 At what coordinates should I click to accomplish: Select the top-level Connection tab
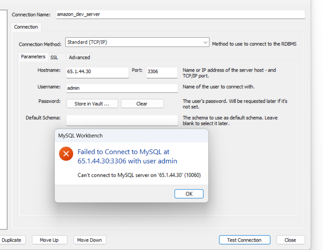(x=26, y=27)
